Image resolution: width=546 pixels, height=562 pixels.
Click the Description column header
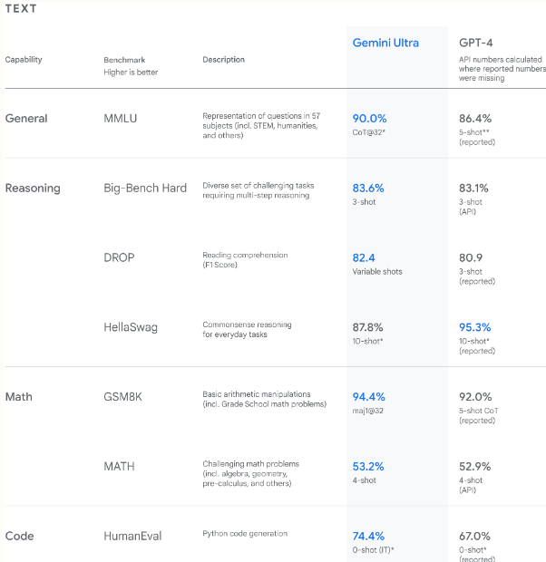[x=223, y=60]
